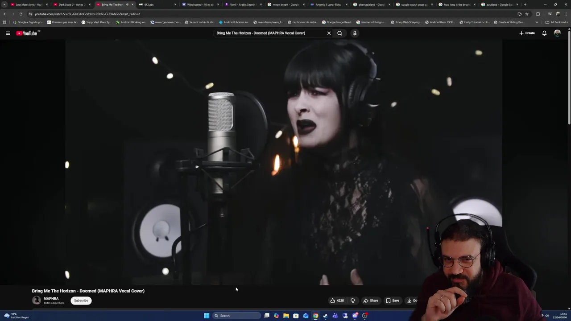571x321 pixels.
Task: Clear the YouTube search box text
Action: click(329, 33)
